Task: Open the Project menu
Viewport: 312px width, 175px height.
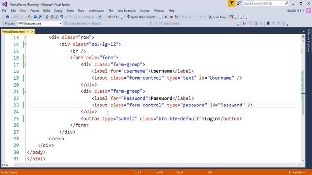Action: pos(35,11)
